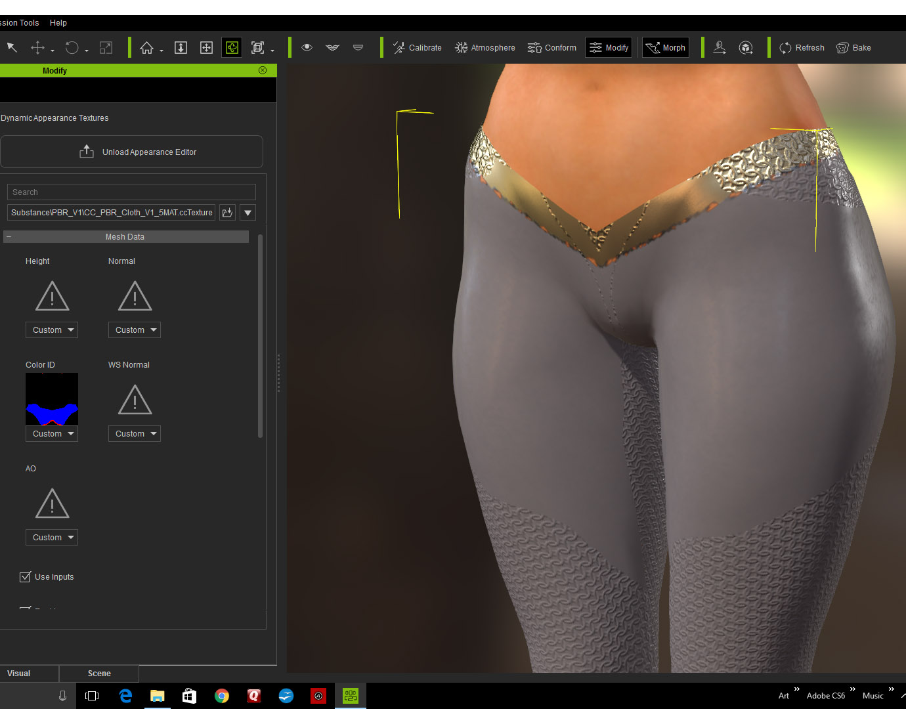
Task: Switch to the Visual tab
Action: 30,674
